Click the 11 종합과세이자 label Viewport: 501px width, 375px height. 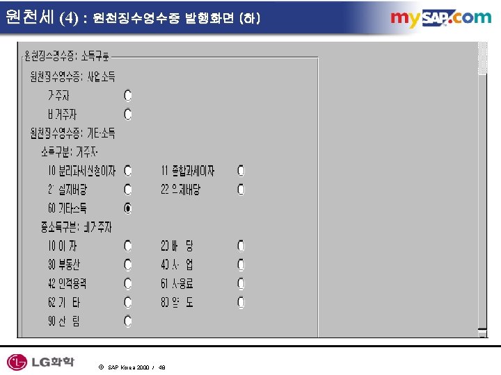coord(188,171)
